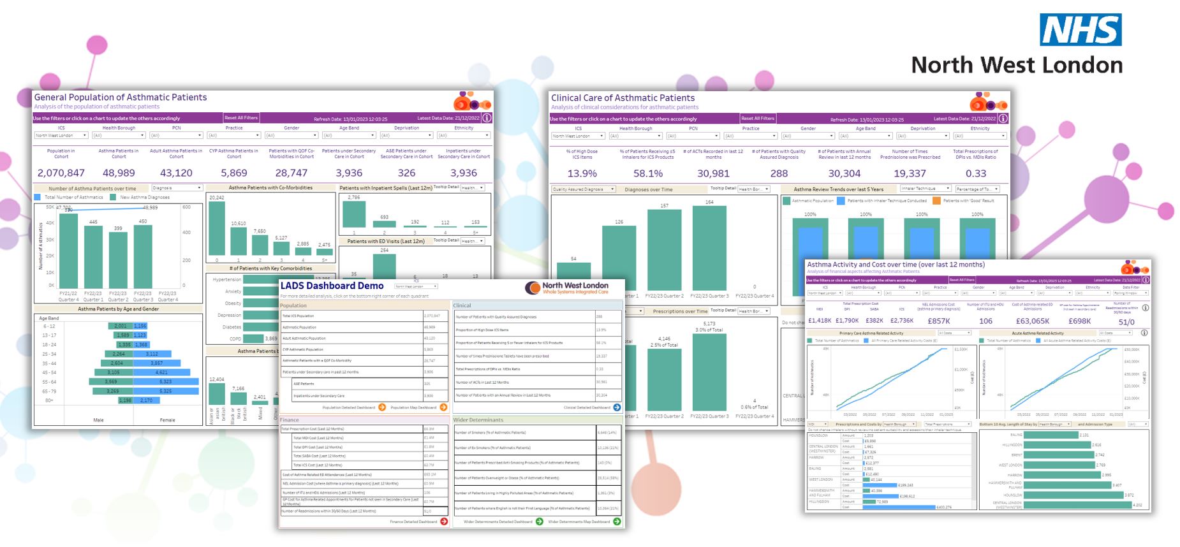Select 20,242 bar in Co-Morbidities chart
Screen dimensions: 1180x547
pyautogui.click(x=217, y=229)
